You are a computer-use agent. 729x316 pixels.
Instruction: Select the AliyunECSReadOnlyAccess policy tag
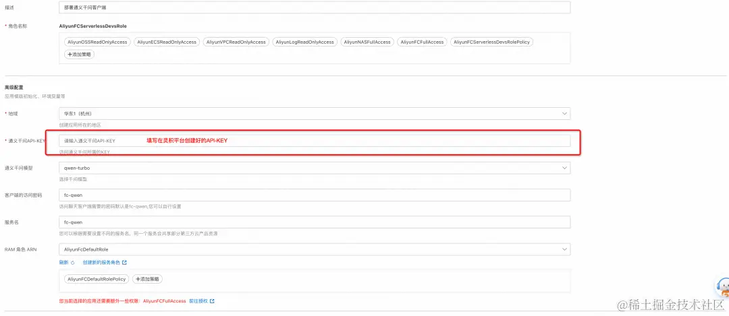(167, 42)
